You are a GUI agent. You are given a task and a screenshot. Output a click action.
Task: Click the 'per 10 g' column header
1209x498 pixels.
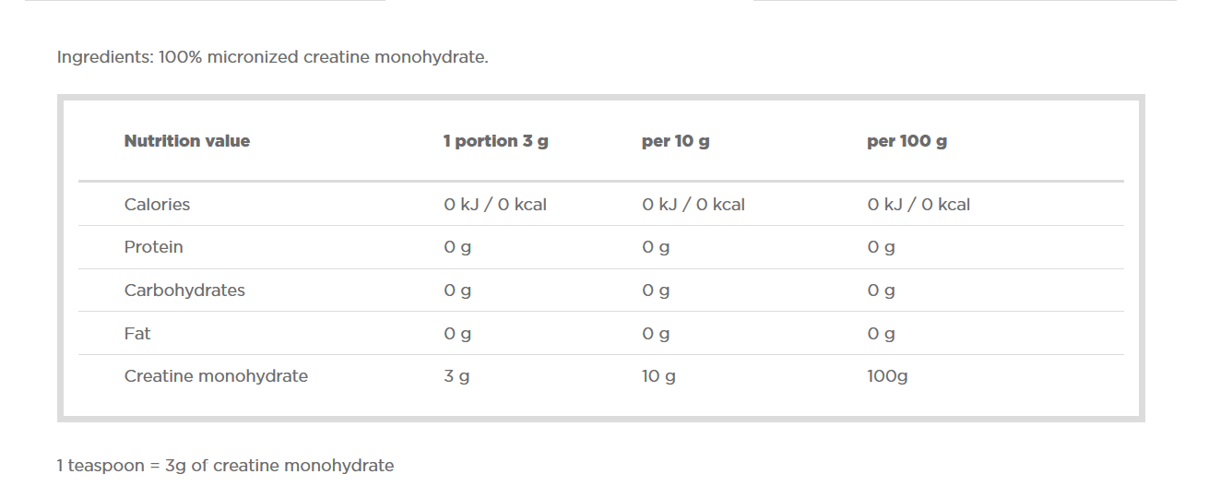675,141
